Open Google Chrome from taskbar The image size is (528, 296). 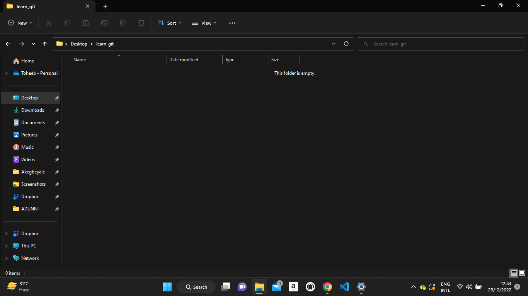coord(327,287)
